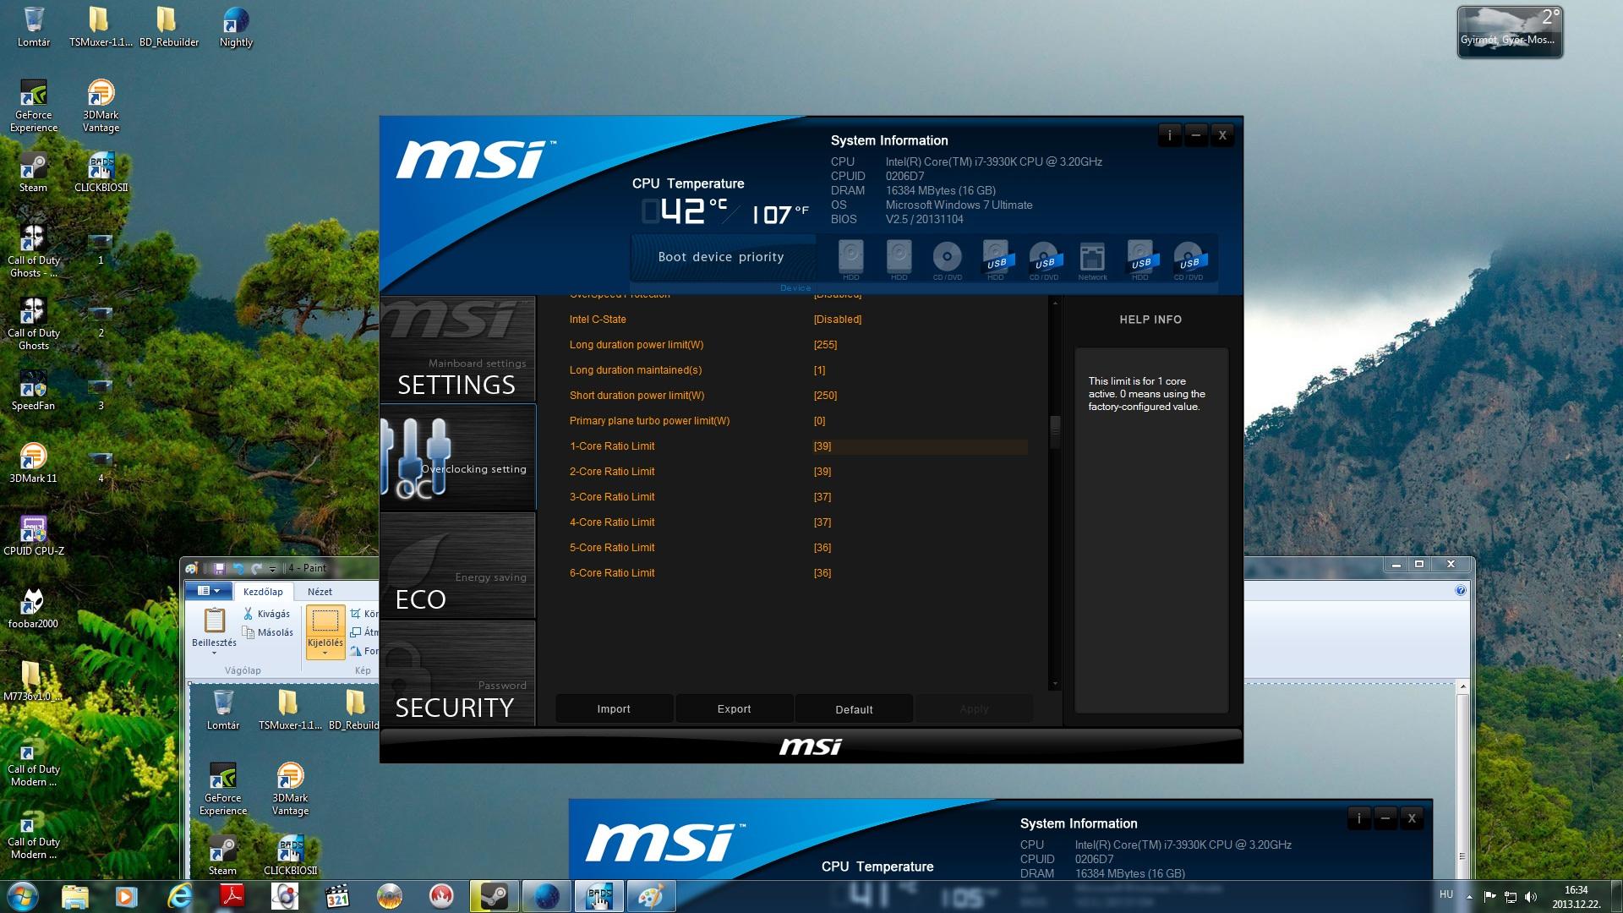Select the Network boot device icon
Image resolution: width=1623 pixels, height=913 pixels.
[x=1092, y=260]
